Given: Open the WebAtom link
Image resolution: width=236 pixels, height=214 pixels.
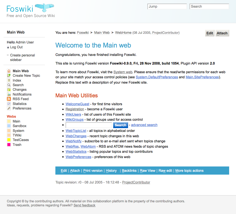Looking at the screenshot, I should click(88, 146).
